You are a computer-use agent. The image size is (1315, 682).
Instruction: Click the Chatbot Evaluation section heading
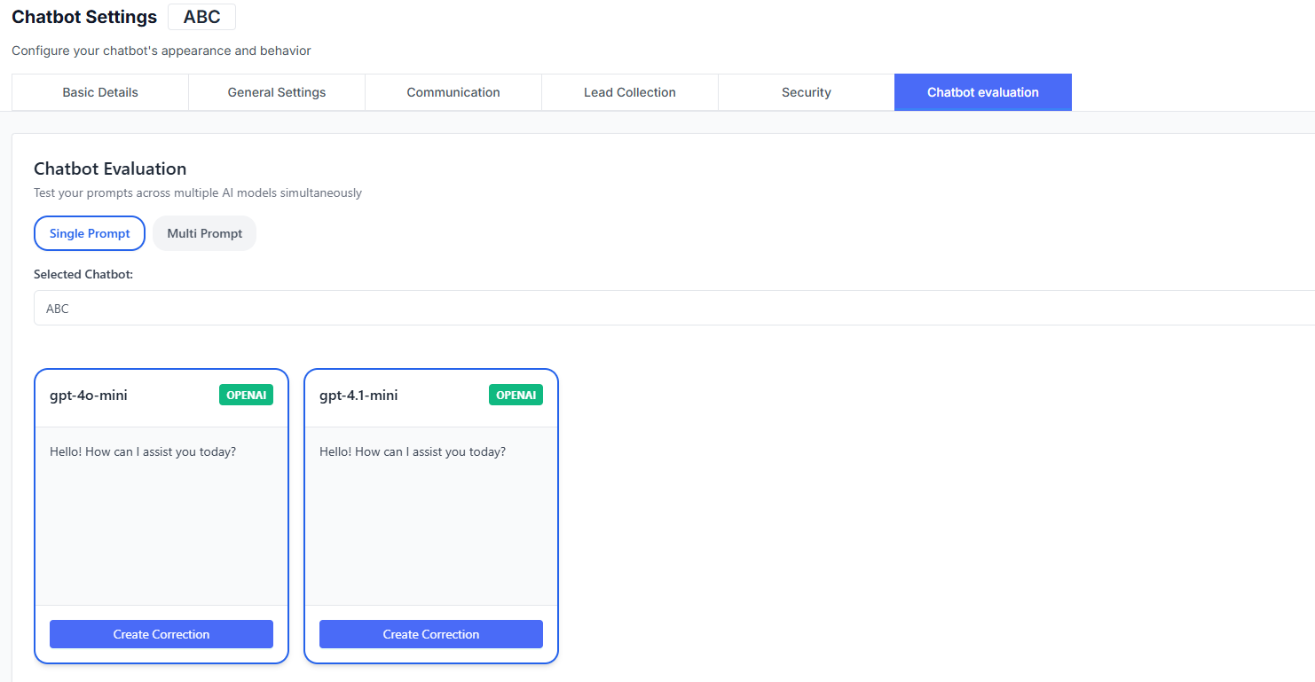click(x=109, y=169)
